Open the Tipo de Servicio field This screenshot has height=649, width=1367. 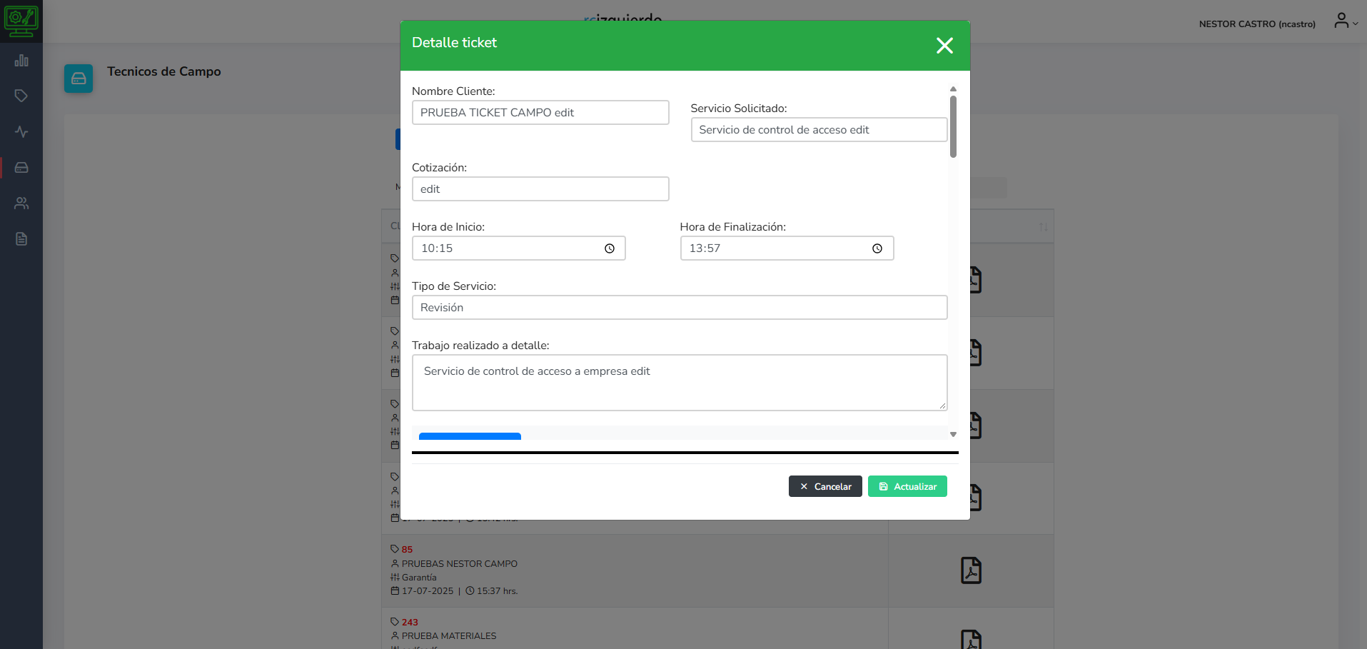click(x=680, y=307)
